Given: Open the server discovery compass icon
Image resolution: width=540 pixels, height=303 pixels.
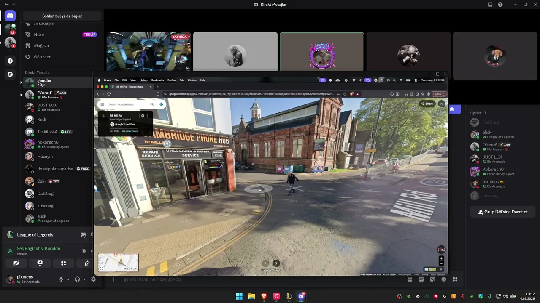Looking at the screenshot, I should [10, 74].
